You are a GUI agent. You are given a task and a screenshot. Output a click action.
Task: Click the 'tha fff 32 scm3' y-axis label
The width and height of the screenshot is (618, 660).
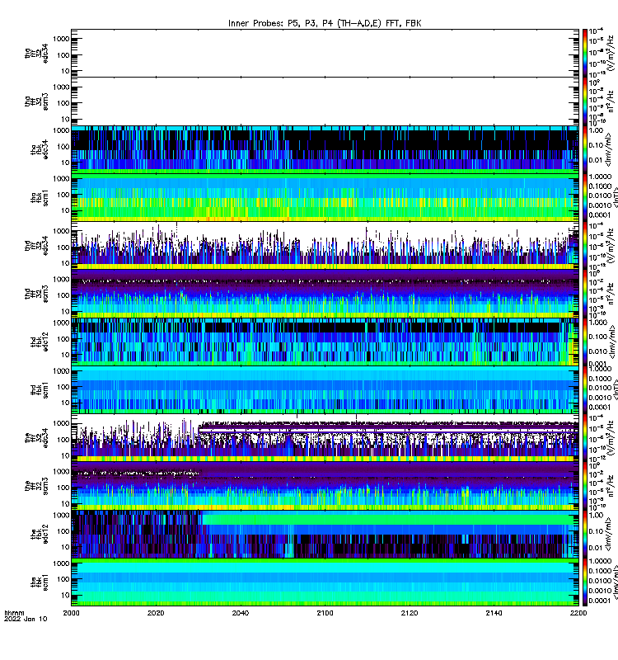point(36,101)
